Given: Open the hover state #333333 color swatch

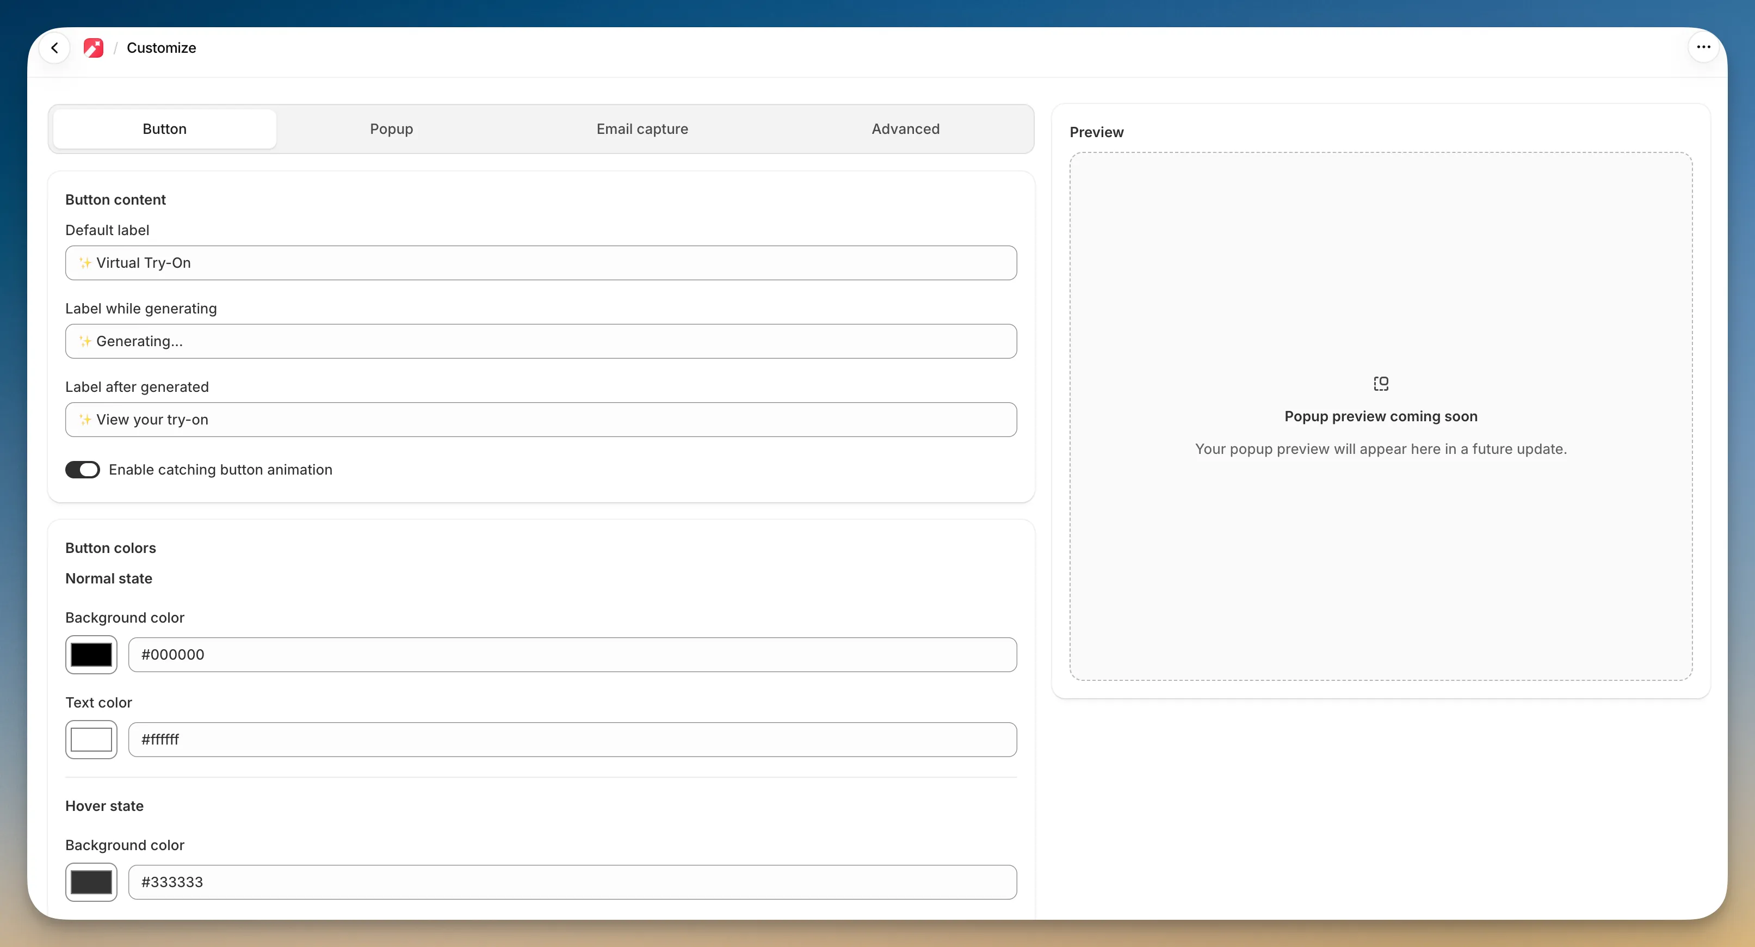Looking at the screenshot, I should tap(91, 882).
